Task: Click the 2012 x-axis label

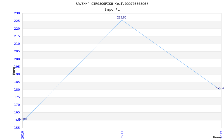Action: pos(221,134)
